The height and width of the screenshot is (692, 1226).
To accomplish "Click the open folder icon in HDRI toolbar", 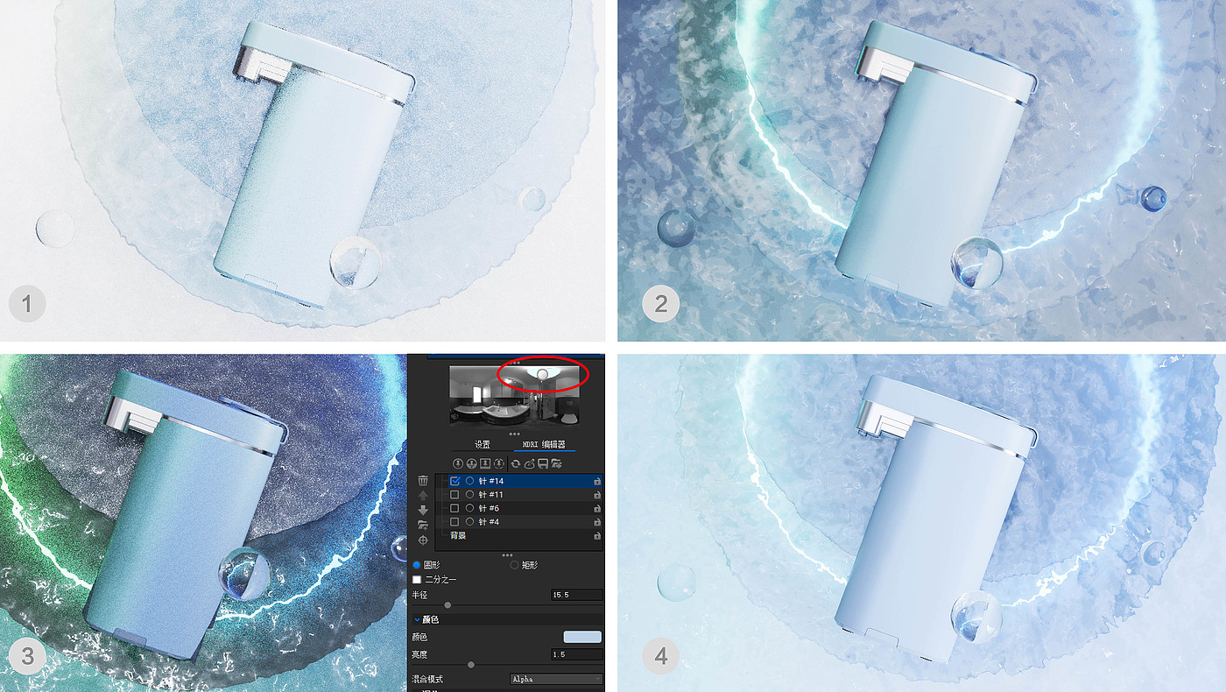I will 556,463.
